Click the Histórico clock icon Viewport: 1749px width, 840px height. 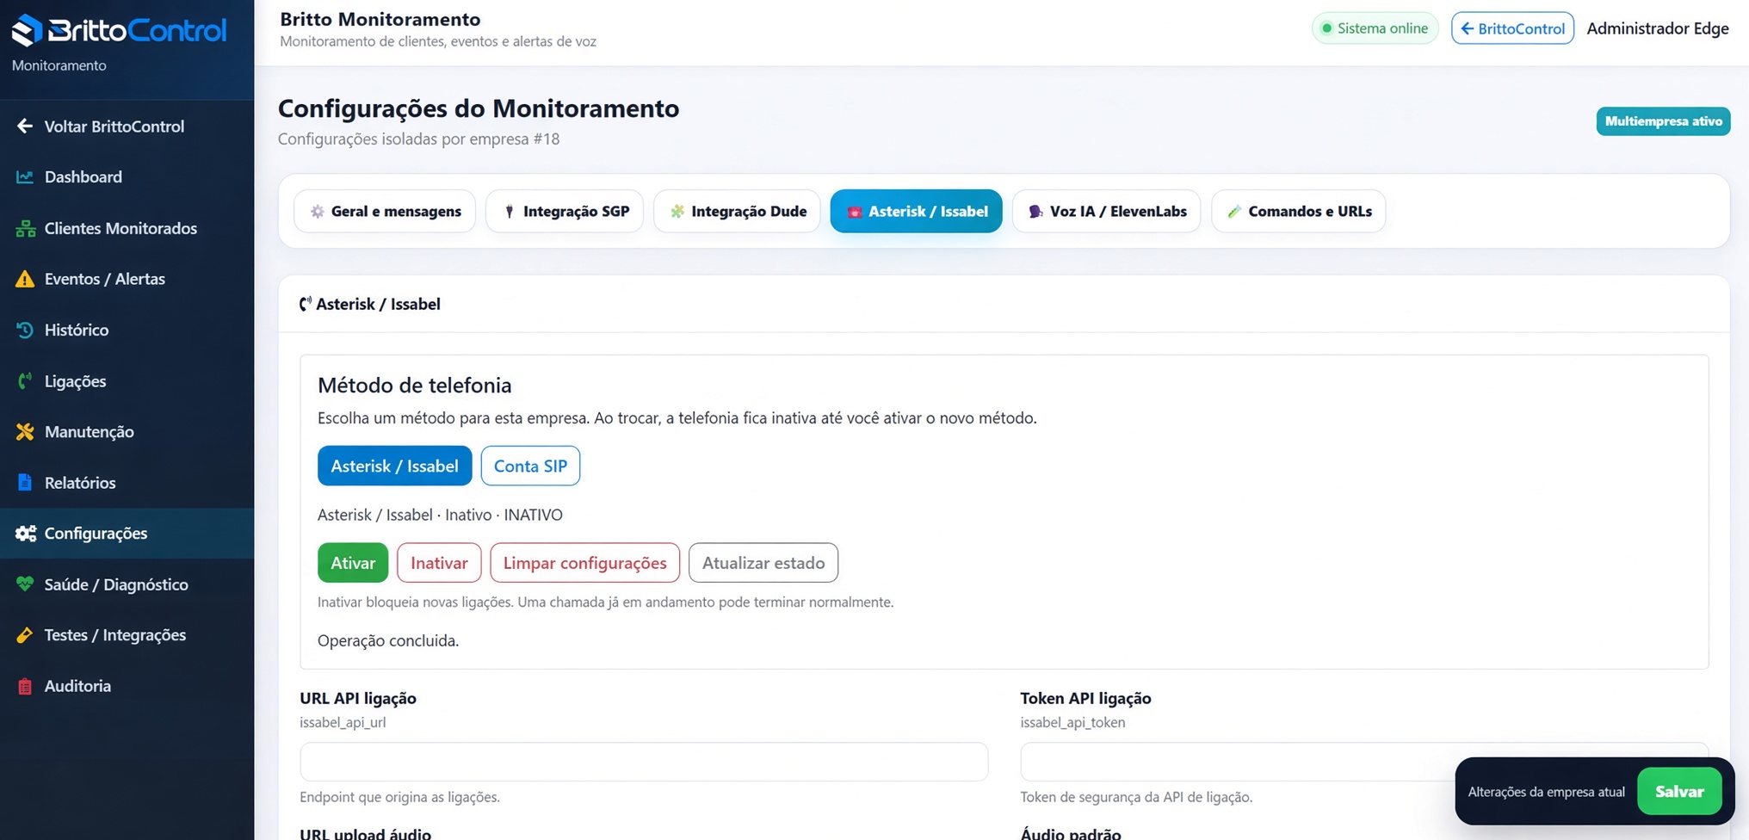(x=25, y=330)
